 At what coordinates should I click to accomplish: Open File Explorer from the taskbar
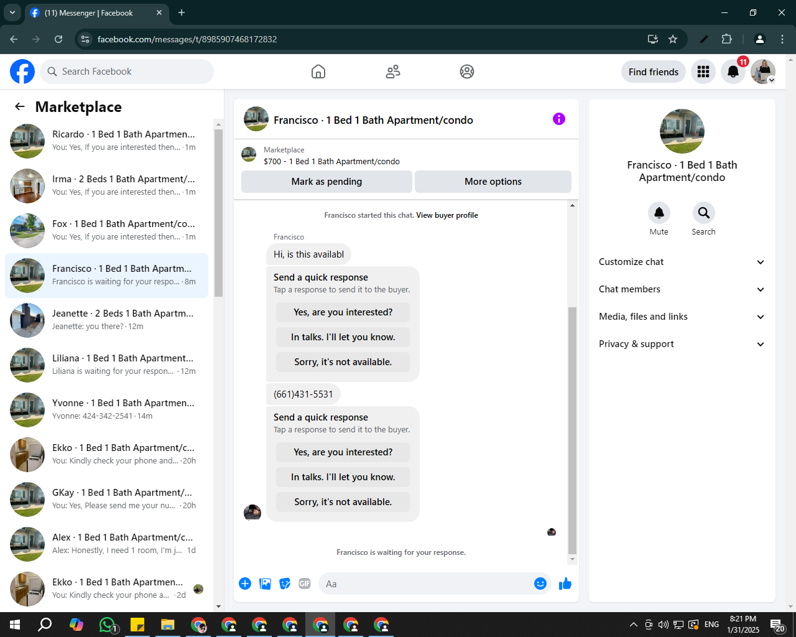pyautogui.click(x=168, y=625)
